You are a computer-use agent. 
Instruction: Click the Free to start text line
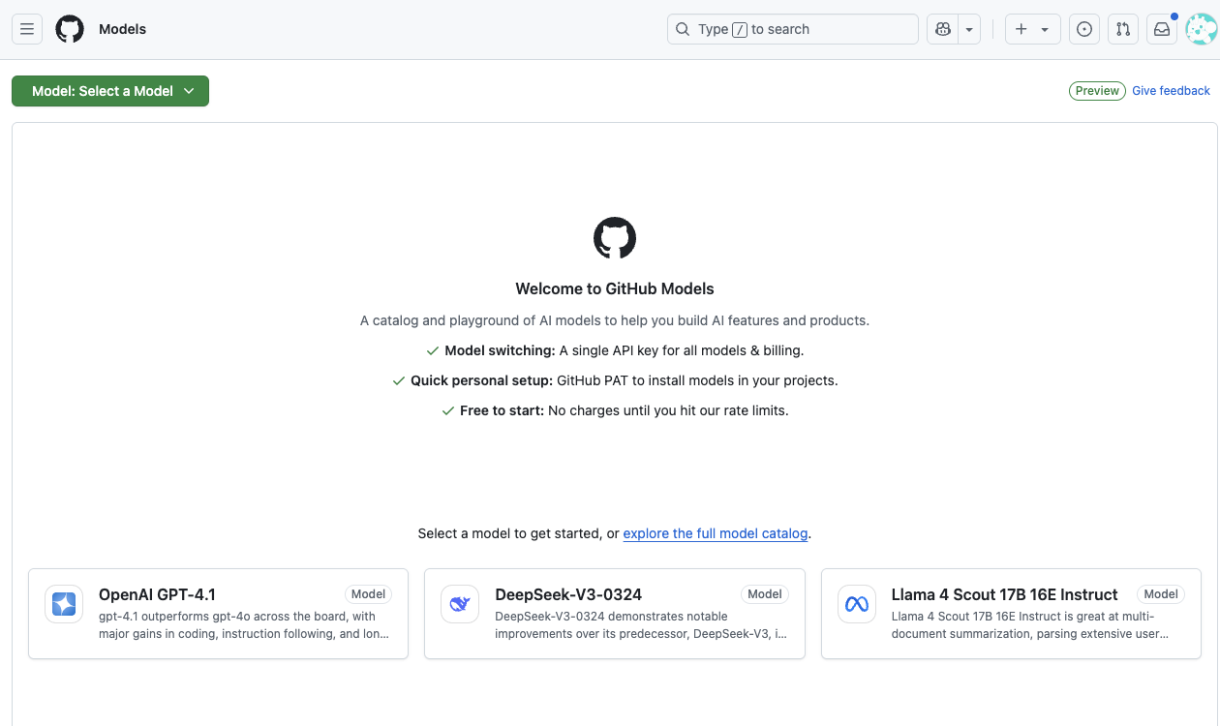click(x=615, y=410)
